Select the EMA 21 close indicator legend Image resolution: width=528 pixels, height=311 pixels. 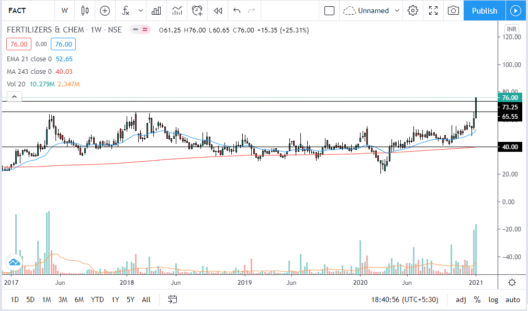coord(29,59)
